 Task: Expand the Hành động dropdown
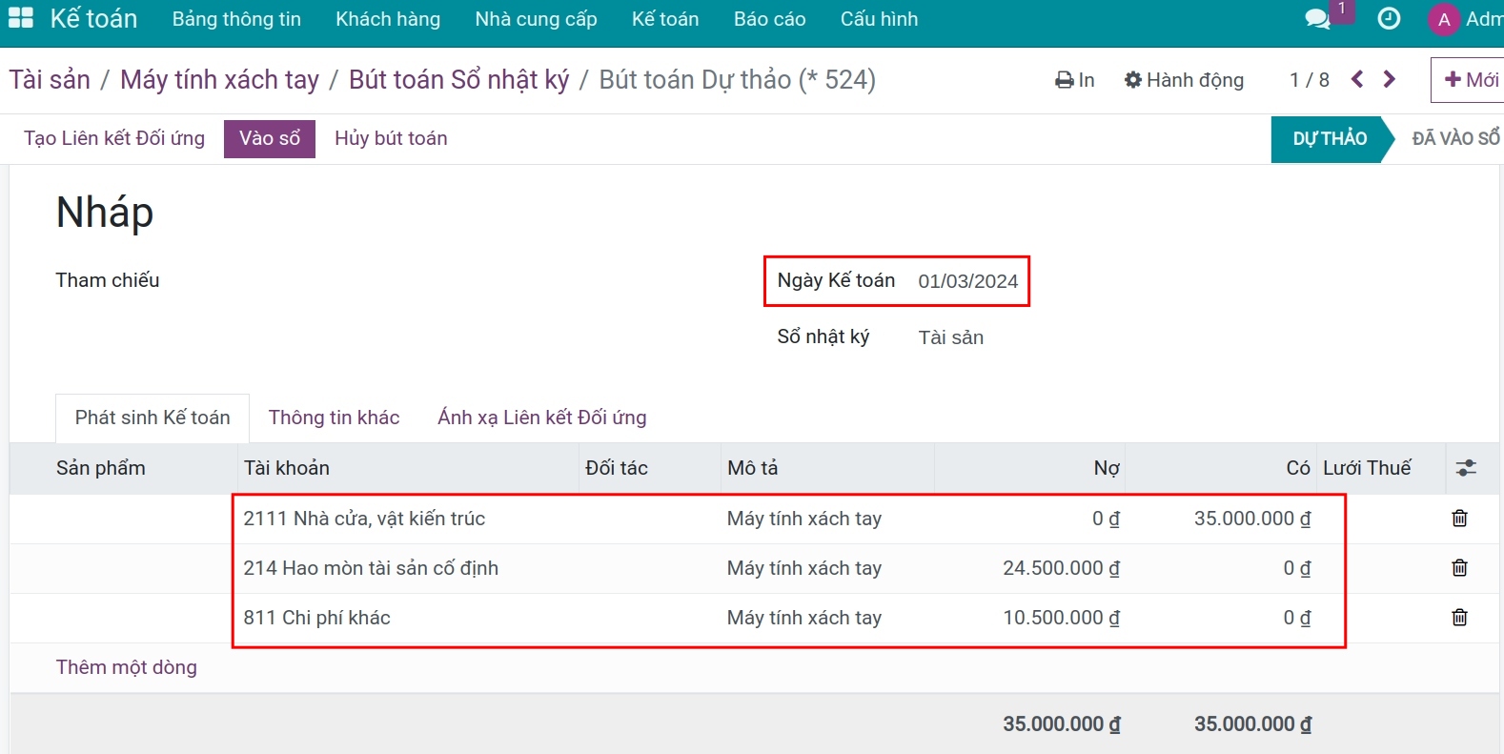(1184, 80)
